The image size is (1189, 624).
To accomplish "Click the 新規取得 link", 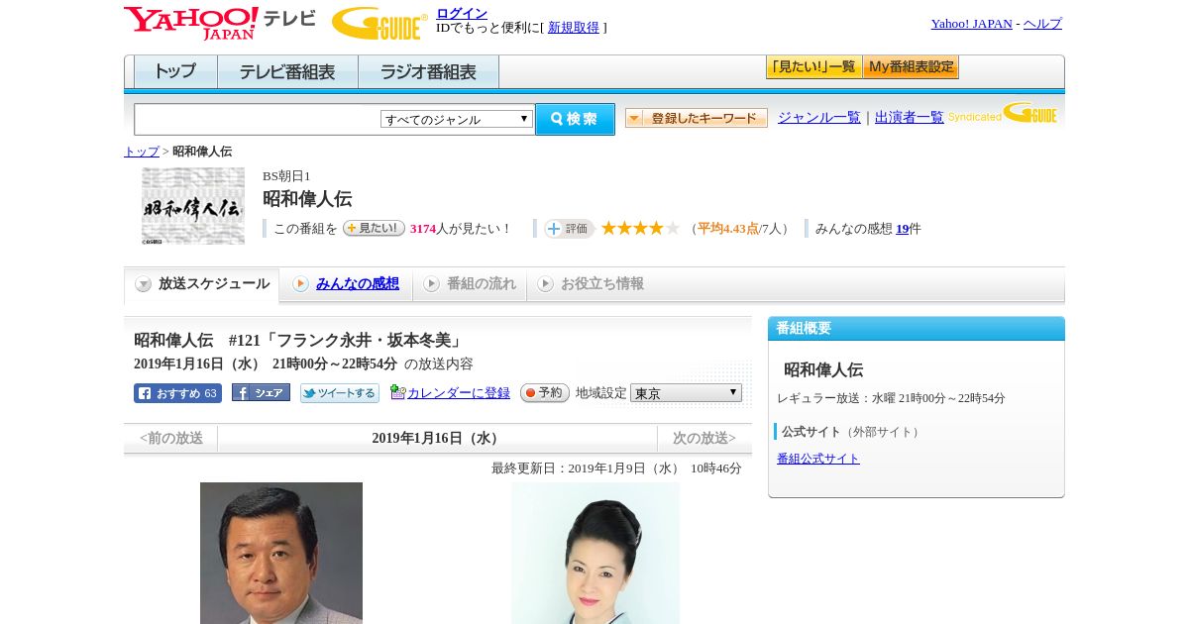I will point(574,28).
